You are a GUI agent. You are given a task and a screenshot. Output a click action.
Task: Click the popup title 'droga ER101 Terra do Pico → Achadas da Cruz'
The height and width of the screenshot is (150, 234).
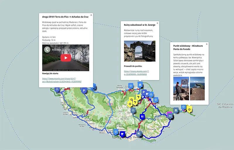pos(65,17)
